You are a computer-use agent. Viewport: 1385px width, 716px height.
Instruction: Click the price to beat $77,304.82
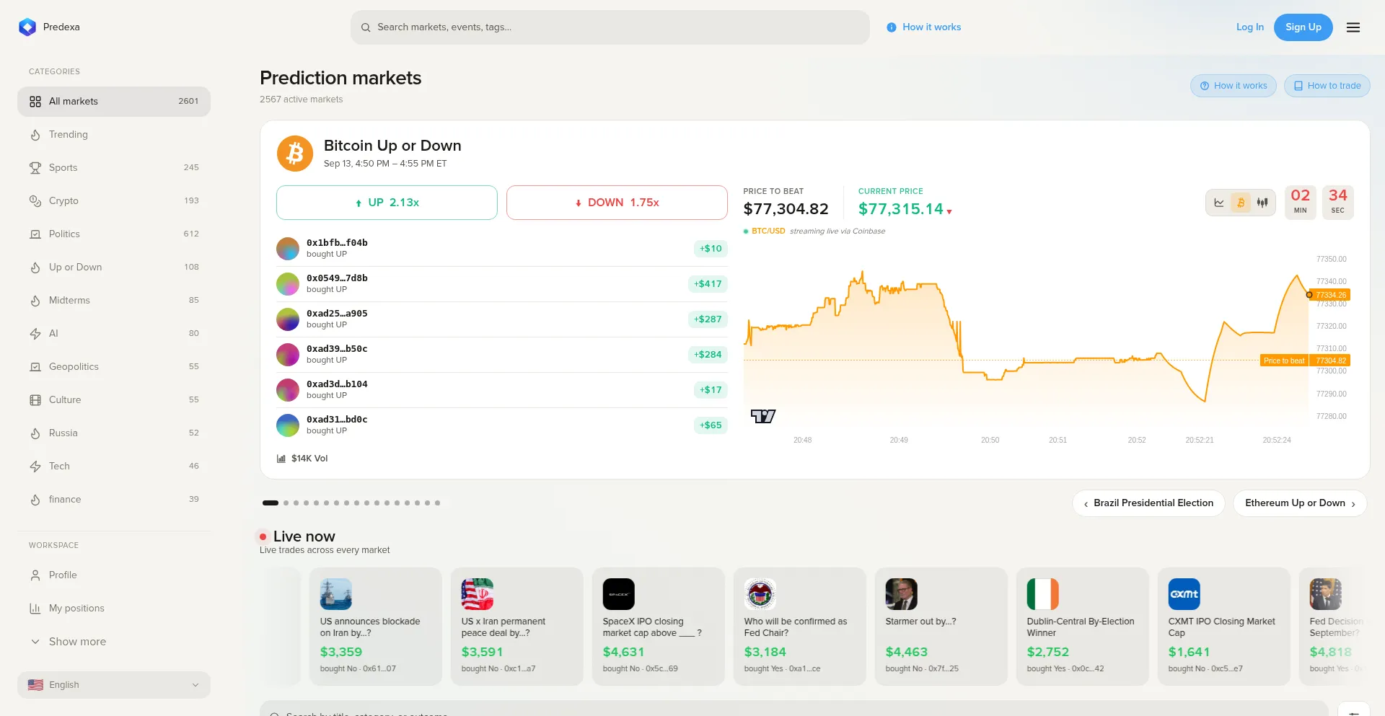[x=786, y=209]
